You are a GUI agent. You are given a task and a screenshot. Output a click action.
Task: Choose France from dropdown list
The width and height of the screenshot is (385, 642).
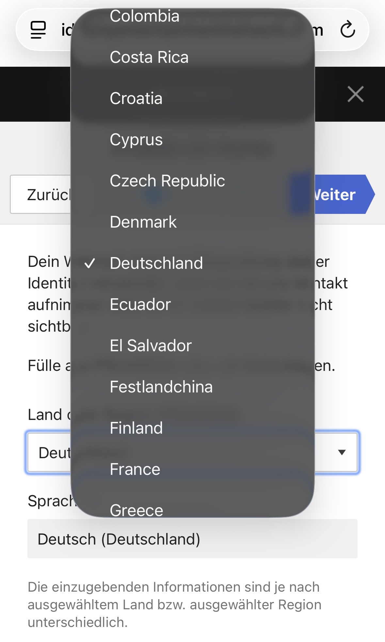[135, 469]
